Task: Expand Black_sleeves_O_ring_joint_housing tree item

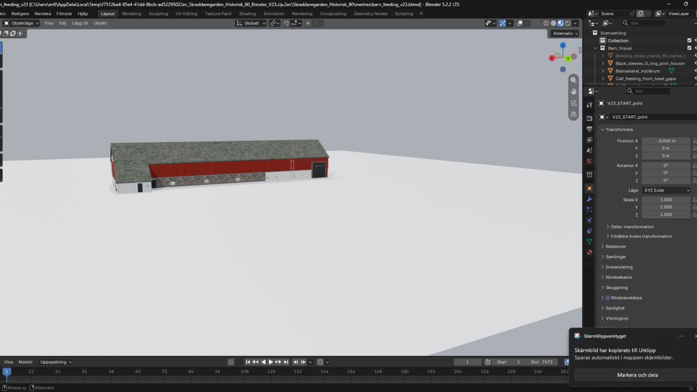Action: (603, 63)
